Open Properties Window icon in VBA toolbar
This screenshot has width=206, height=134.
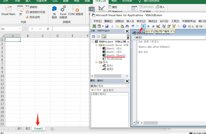169,26
